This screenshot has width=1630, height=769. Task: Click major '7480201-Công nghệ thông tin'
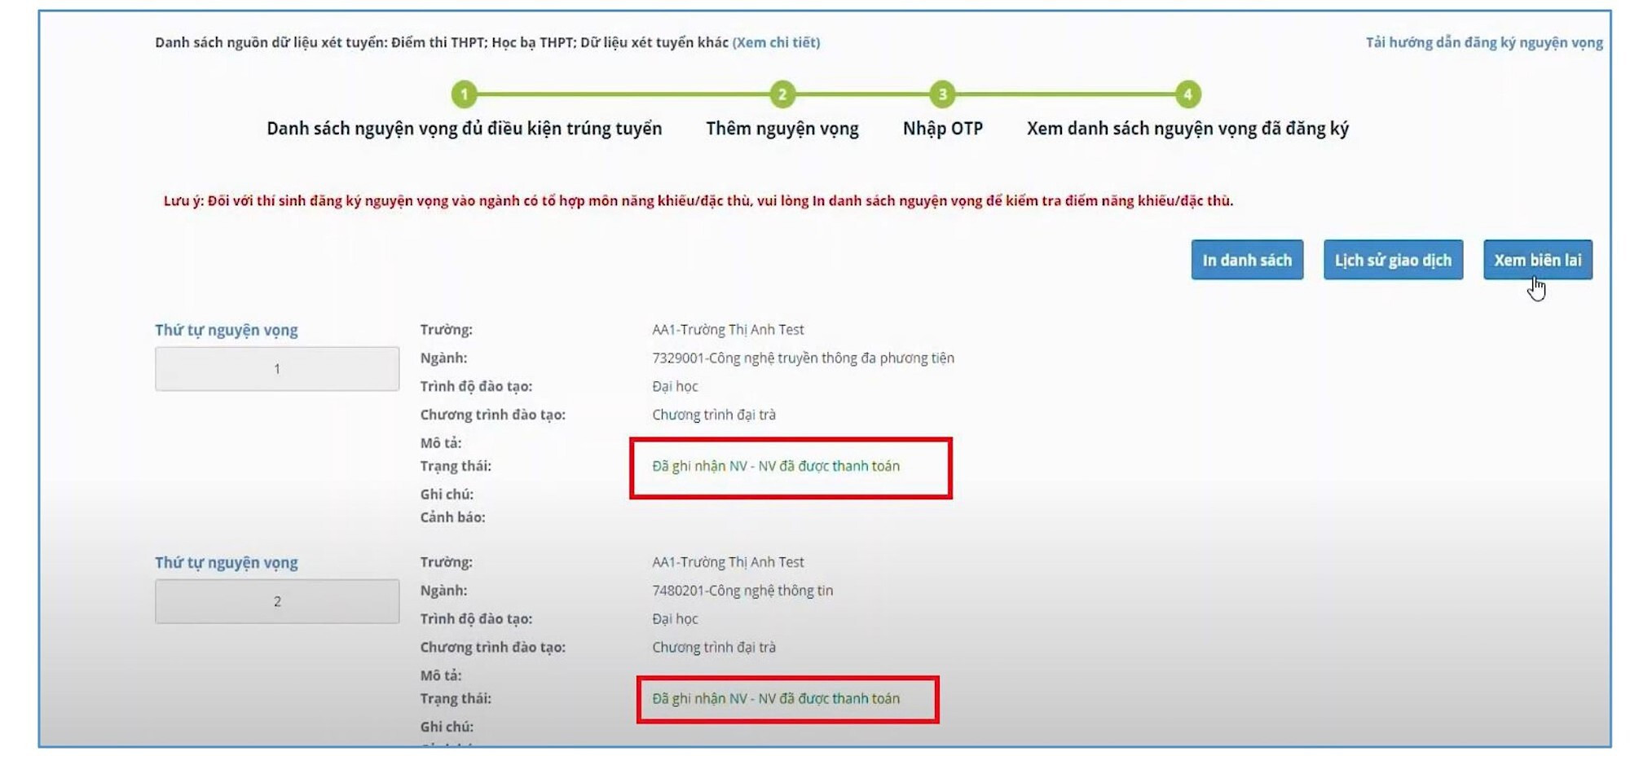click(x=742, y=591)
